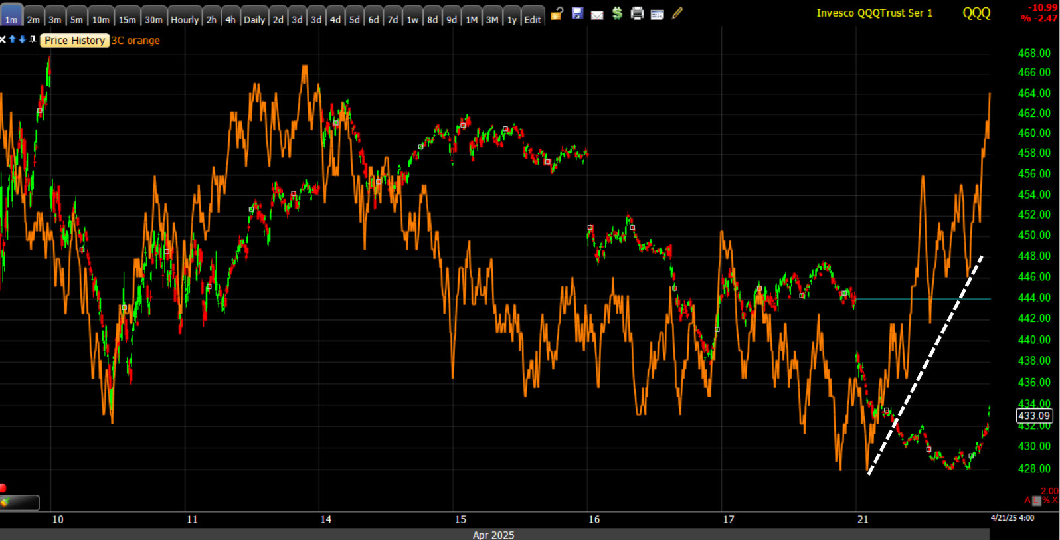1060x540 pixels.
Task: Click the 468.00 price axis label
Action: tap(1035, 53)
